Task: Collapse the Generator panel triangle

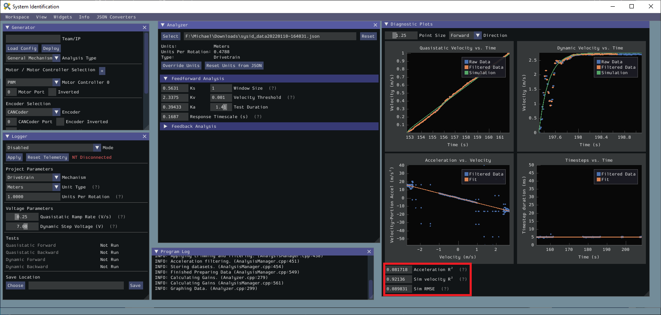Action: point(7,28)
